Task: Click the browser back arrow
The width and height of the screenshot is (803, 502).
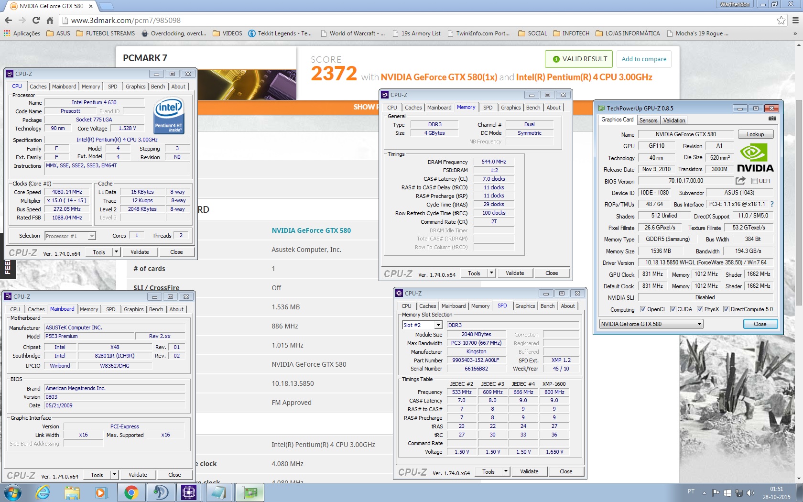Action: (x=8, y=20)
